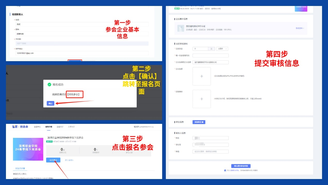Screen dimensions: 328x185
Task: Click the 添加职位 button
Action: coord(199,122)
